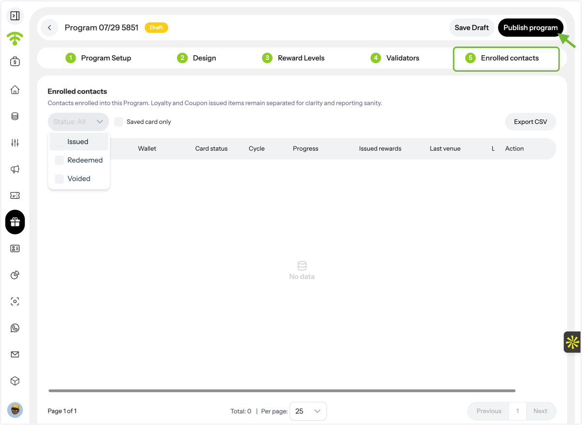Viewport: 582px width, 425px height.
Task: Go to Home via the sidebar house icon
Action: [15, 90]
